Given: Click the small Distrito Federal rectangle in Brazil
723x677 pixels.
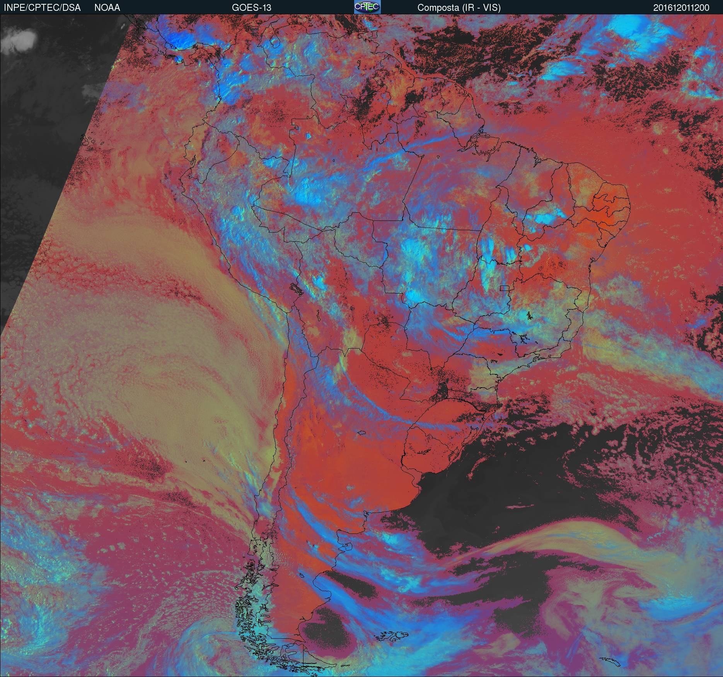Looking at the screenshot, I should [504, 288].
